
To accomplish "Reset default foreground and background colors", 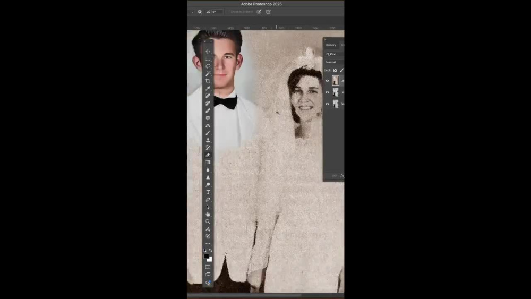I will coord(205,251).
